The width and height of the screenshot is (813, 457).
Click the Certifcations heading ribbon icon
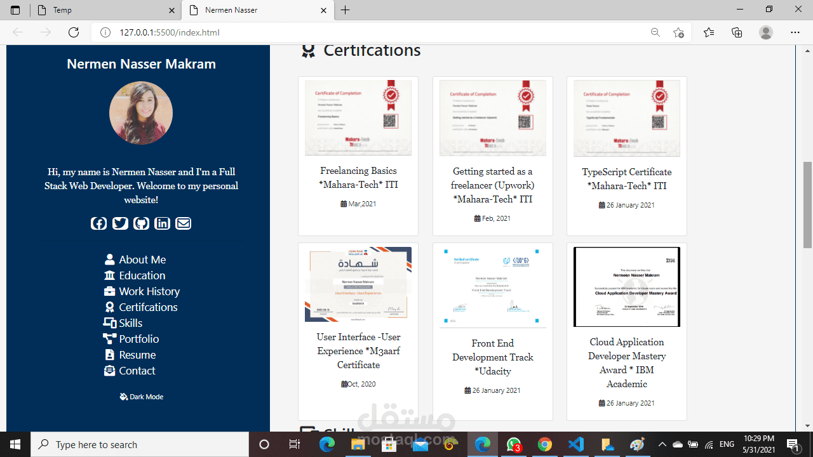click(308, 51)
